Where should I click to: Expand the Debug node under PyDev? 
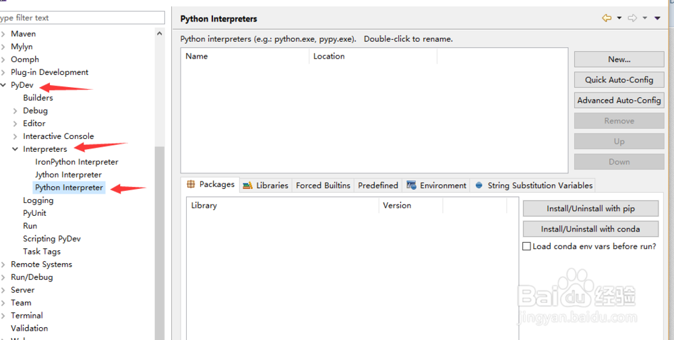pyautogui.click(x=15, y=111)
